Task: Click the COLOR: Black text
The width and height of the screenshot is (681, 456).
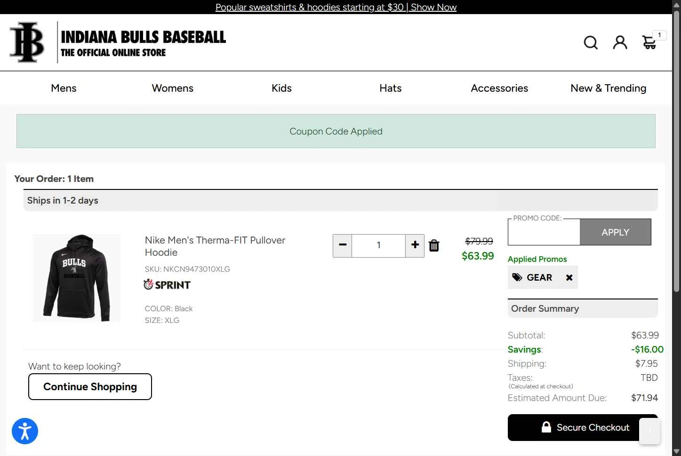Action: (x=168, y=308)
